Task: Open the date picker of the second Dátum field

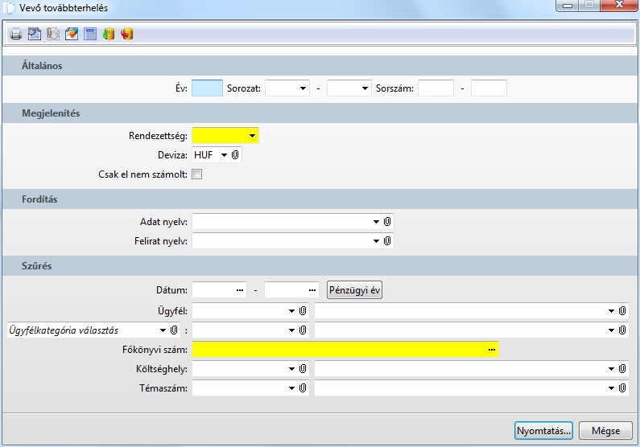Action: pyautogui.click(x=312, y=290)
